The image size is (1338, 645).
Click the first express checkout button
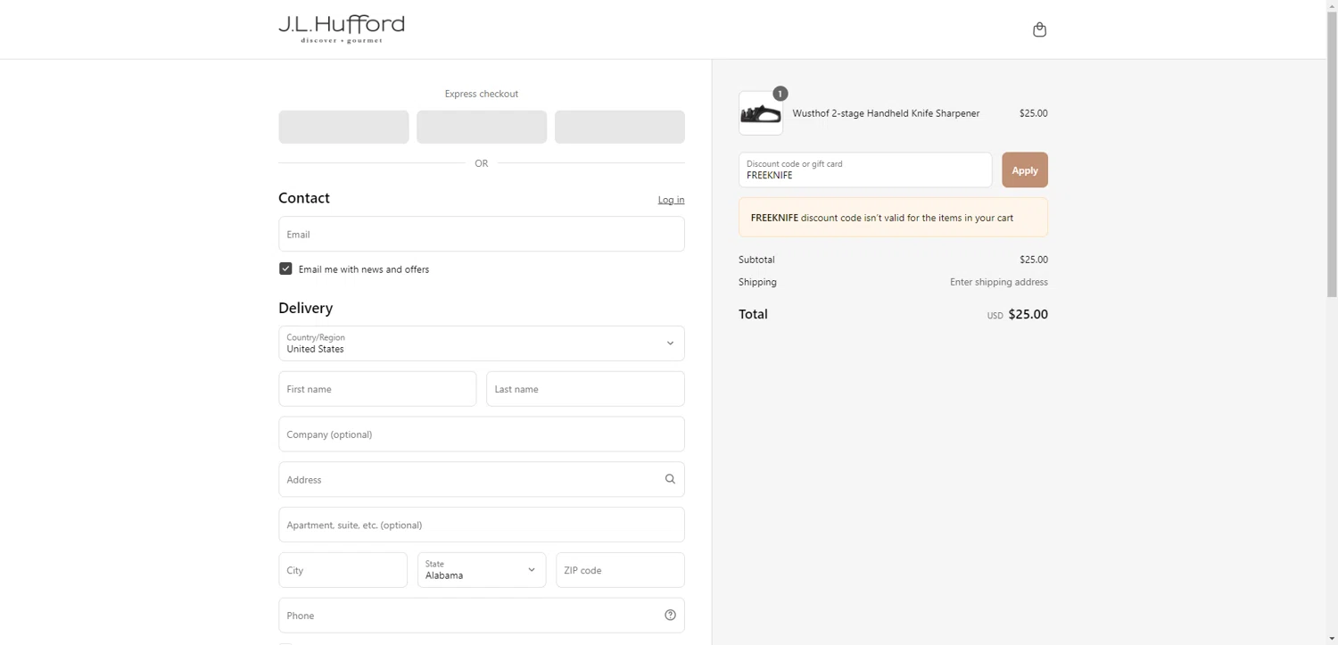point(343,127)
